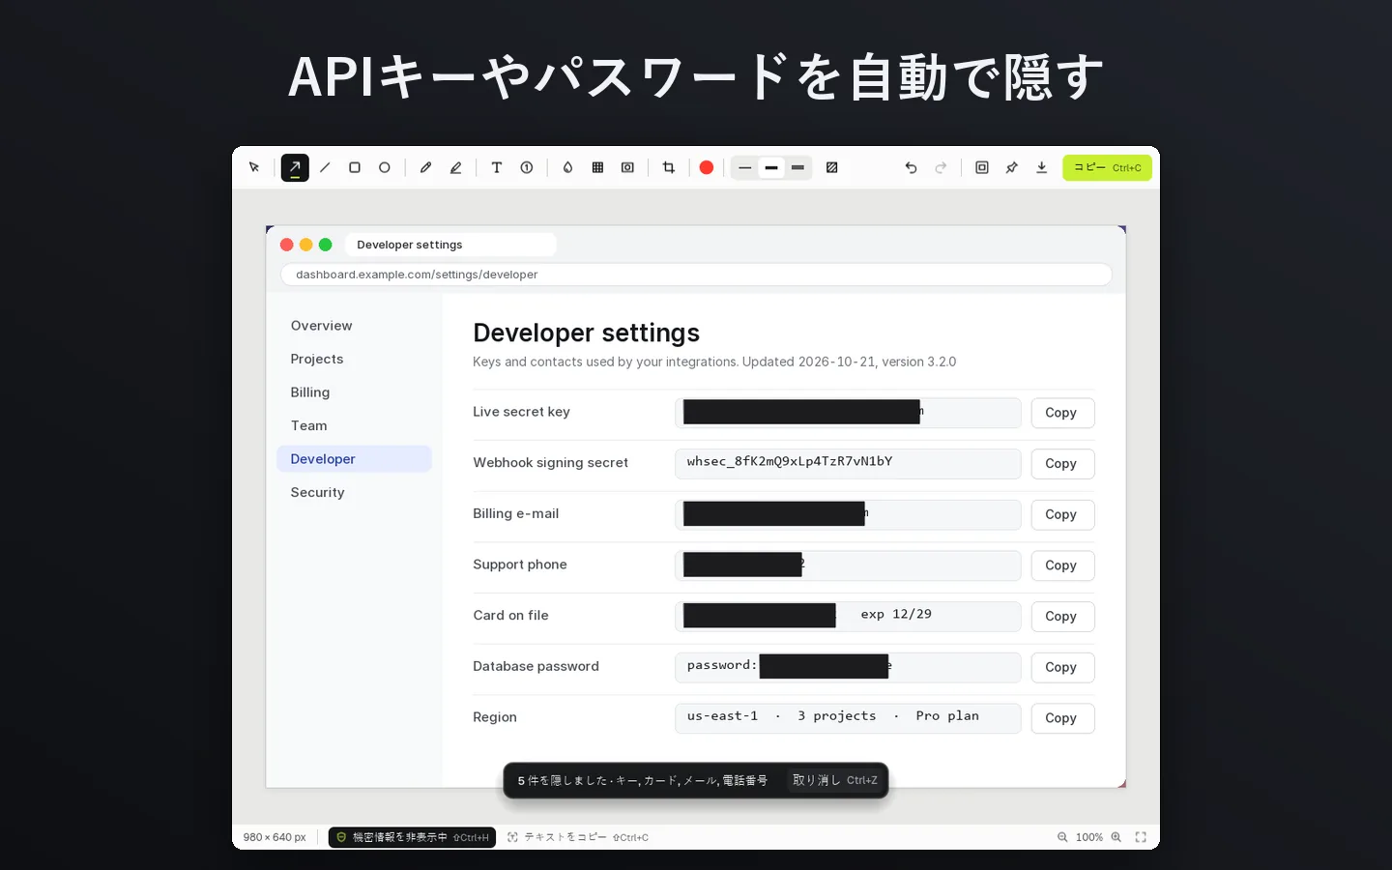Choose the medium stroke width
This screenshot has height=870, width=1392.
coord(771,167)
